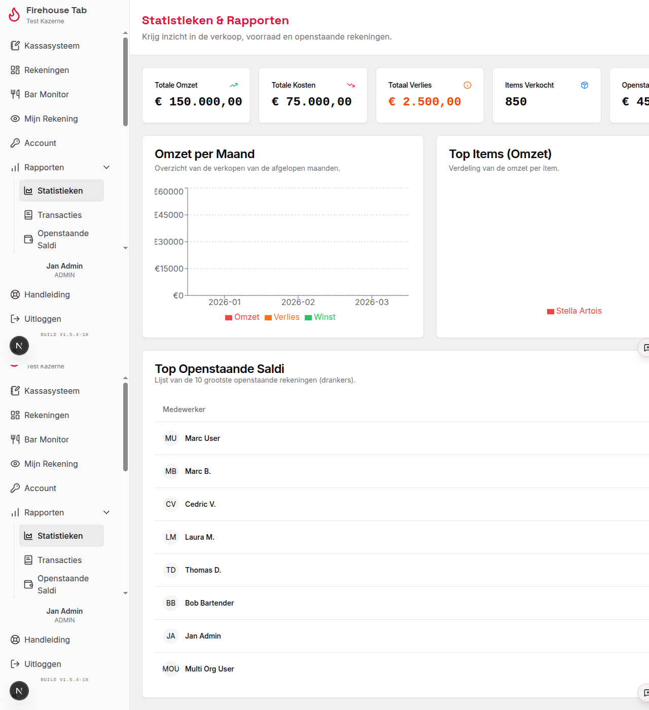Click Jan Admin ADMIN profile in lower sidebar
The width and height of the screenshot is (649, 710).
click(64, 615)
